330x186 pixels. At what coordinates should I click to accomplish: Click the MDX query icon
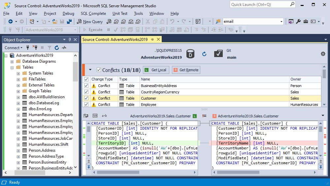coord(116,21)
